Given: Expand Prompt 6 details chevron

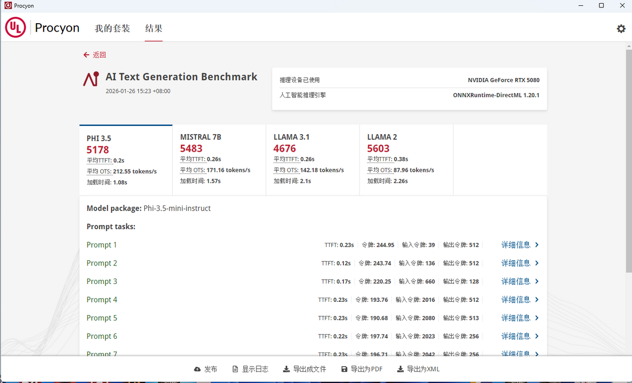Looking at the screenshot, I should point(537,336).
